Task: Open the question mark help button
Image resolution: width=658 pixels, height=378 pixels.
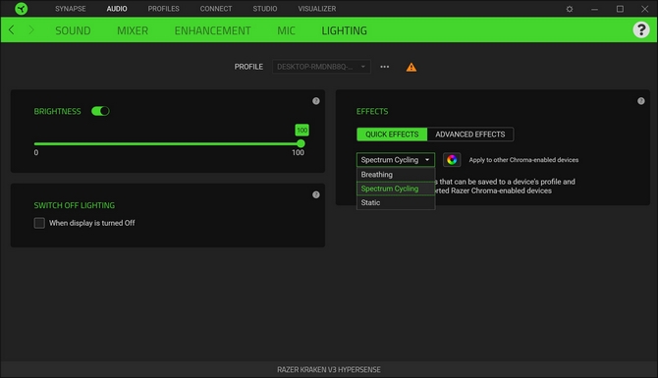Action: 640,29
